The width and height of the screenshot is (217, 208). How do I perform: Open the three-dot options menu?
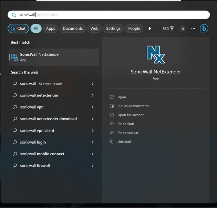pos(193,29)
